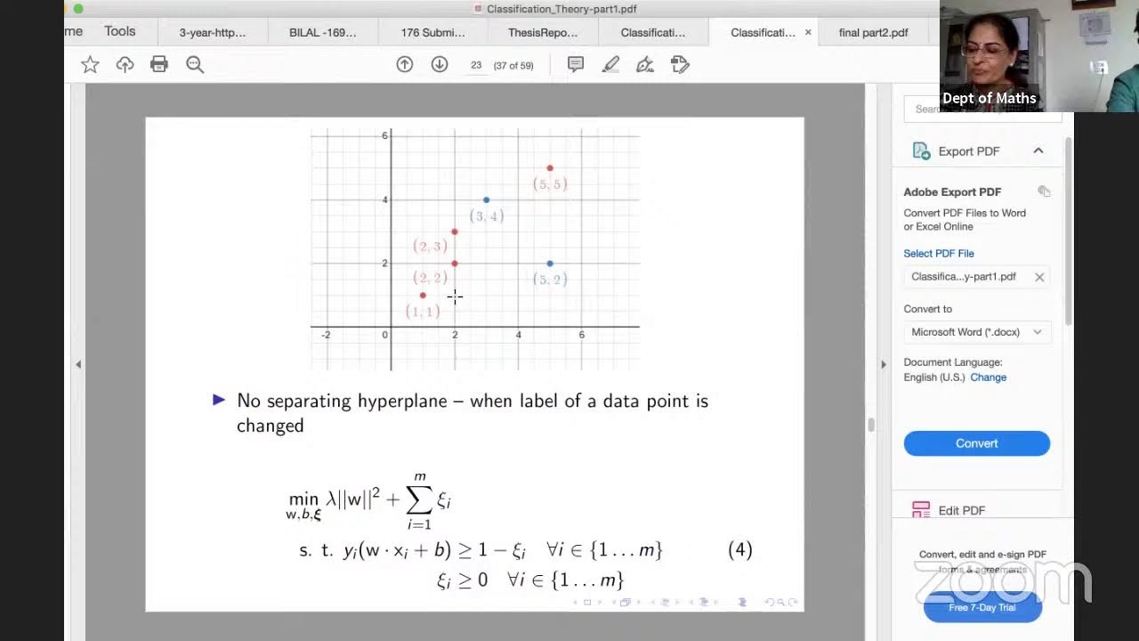Click the Change language link
Screen dimensions: 1139x641
pyautogui.click(x=988, y=377)
